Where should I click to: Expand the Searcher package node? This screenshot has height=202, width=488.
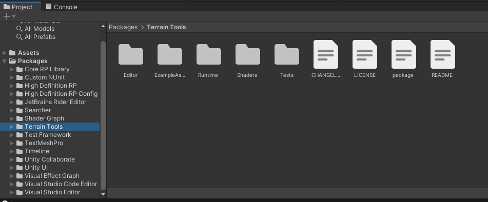pos(11,110)
